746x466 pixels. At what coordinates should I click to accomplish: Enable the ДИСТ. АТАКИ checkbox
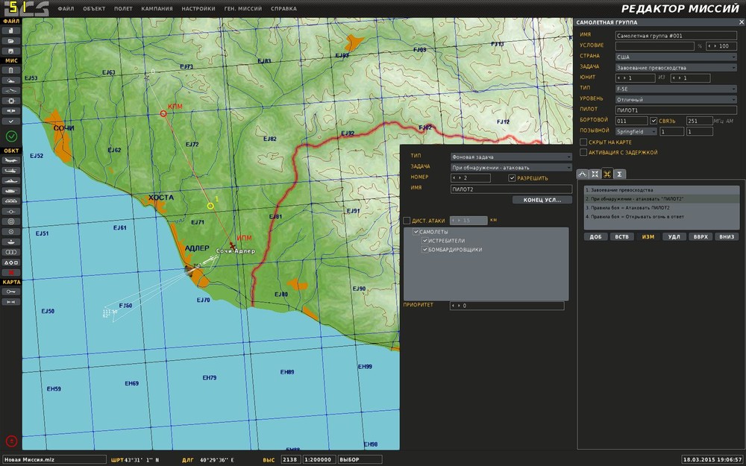(x=407, y=221)
